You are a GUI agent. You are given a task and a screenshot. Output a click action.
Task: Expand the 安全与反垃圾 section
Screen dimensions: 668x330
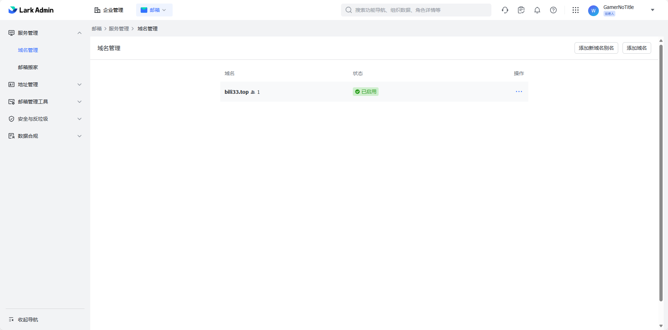(x=80, y=119)
